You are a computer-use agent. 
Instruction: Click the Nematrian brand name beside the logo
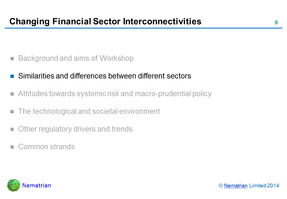pos(37,185)
